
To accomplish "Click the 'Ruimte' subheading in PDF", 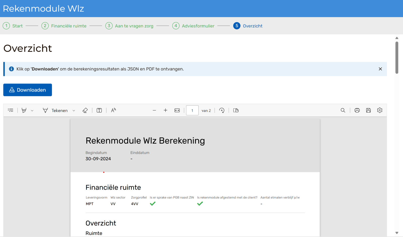I will point(94,233).
